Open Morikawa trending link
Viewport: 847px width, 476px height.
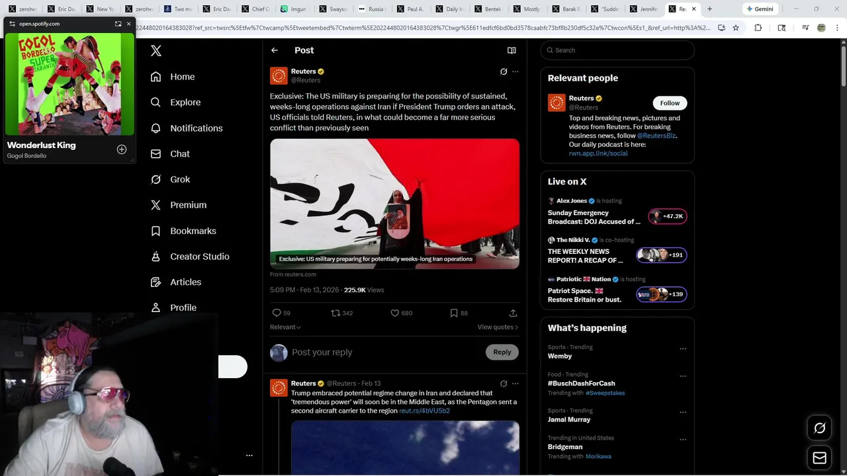[x=598, y=456]
